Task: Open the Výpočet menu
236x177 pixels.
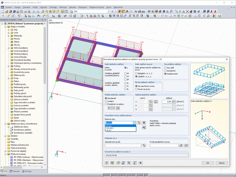Action: [x=43, y=7]
